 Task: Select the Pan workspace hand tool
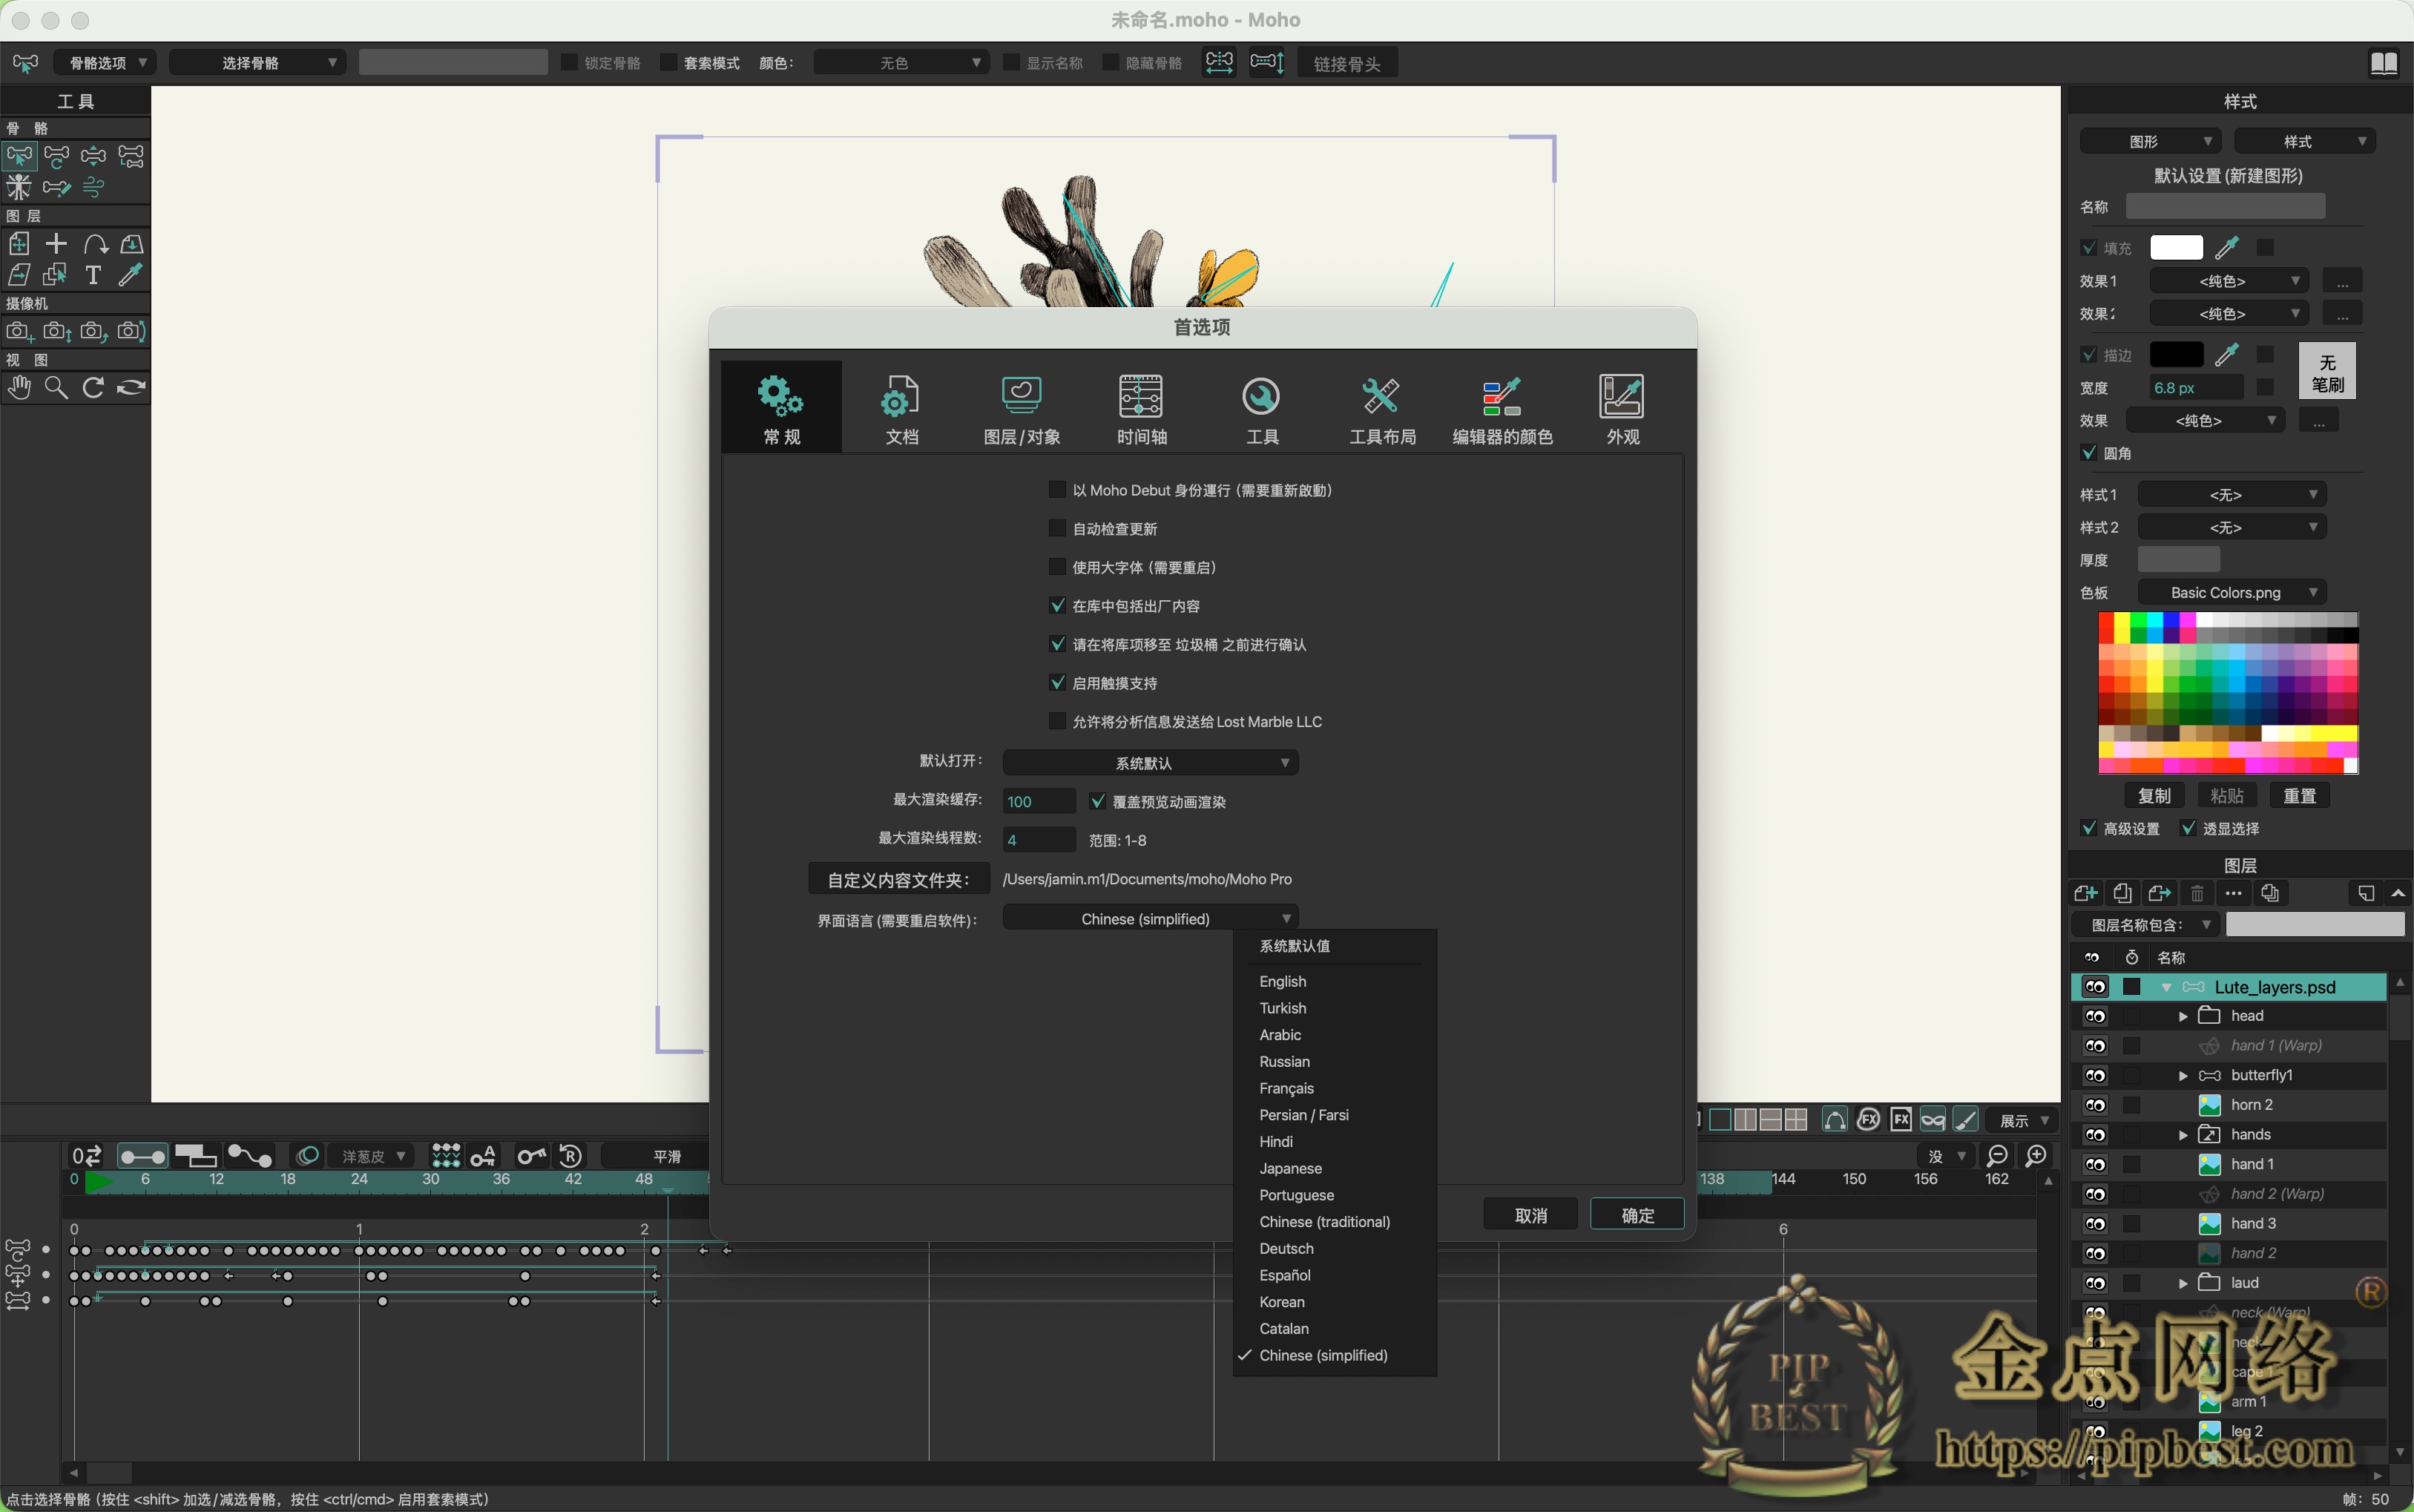(19, 388)
